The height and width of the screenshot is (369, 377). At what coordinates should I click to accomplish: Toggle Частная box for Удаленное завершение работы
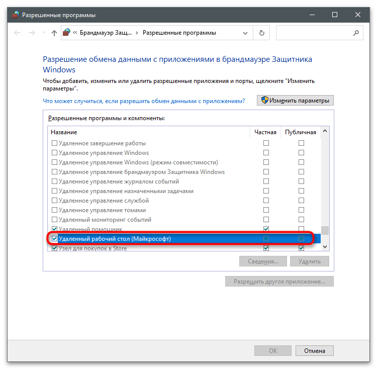[x=266, y=143]
